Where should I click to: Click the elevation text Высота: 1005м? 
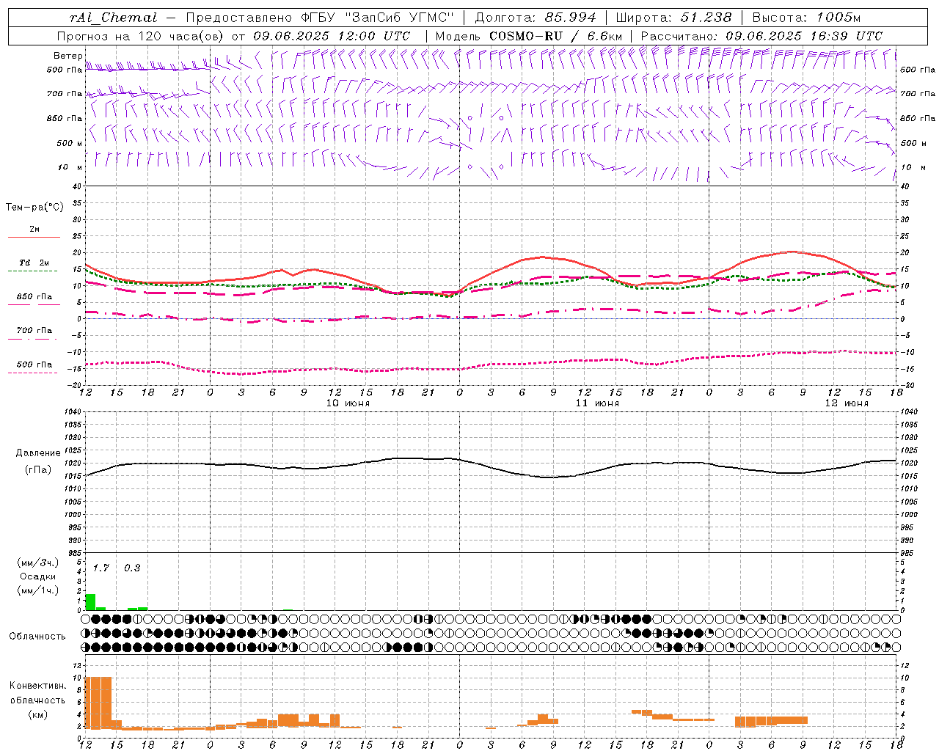pyautogui.click(x=806, y=18)
